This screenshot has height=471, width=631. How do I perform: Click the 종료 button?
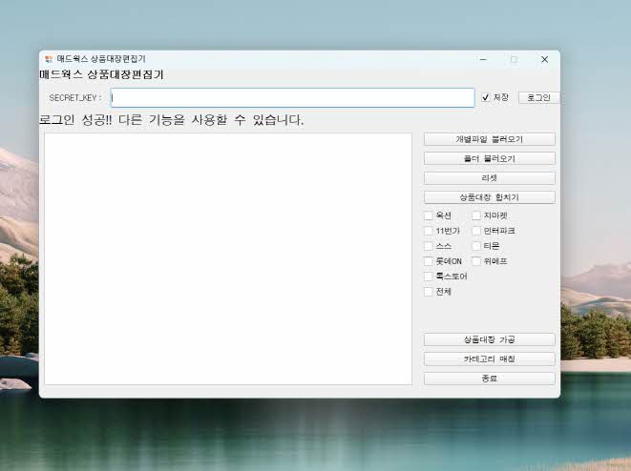pos(490,379)
